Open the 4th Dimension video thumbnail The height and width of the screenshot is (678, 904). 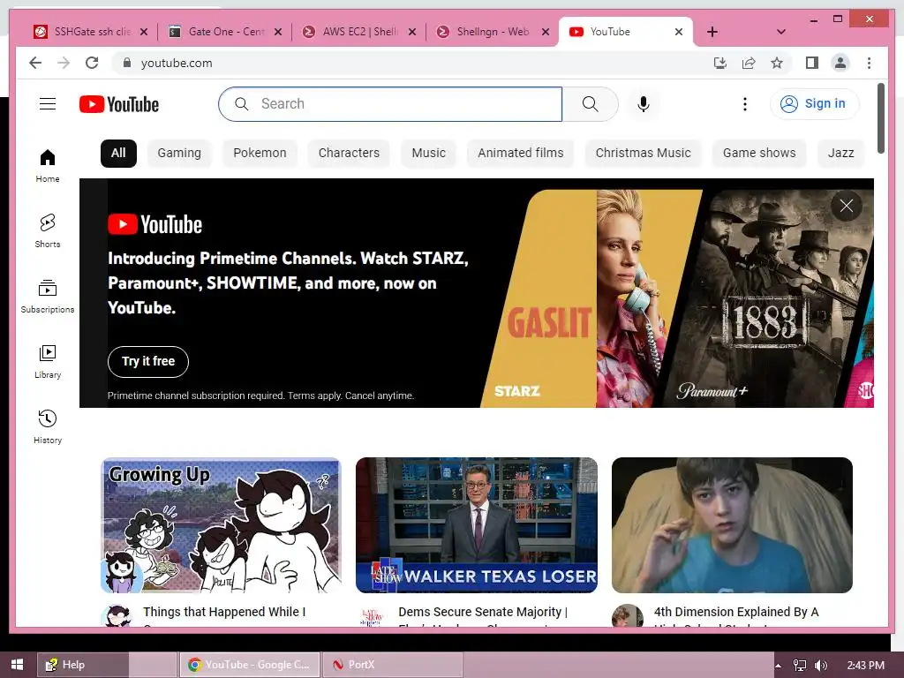(732, 525)
